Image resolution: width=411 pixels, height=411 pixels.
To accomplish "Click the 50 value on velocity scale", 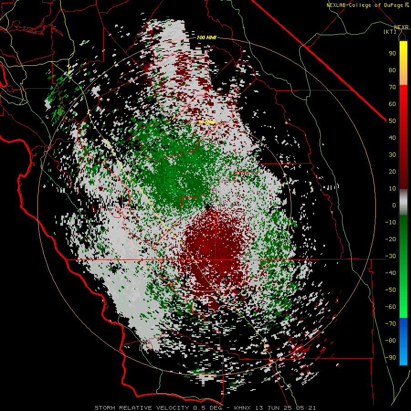I will pyautogui.click(x=392, y=121).
